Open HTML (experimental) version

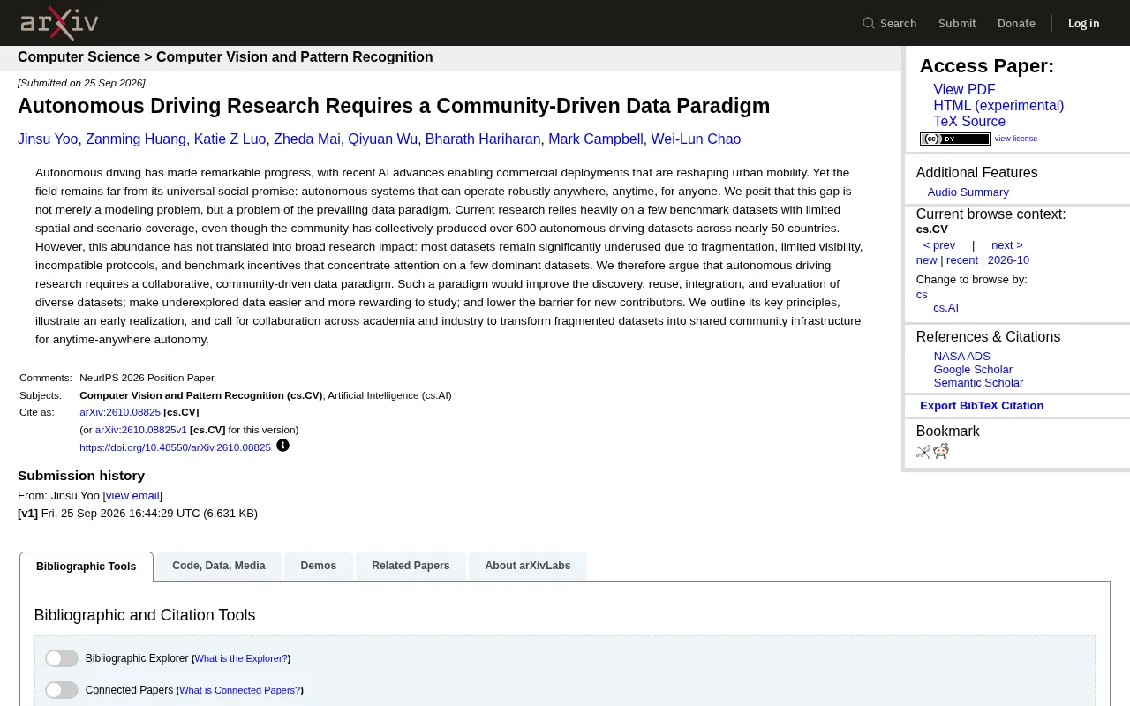(998, 106)
